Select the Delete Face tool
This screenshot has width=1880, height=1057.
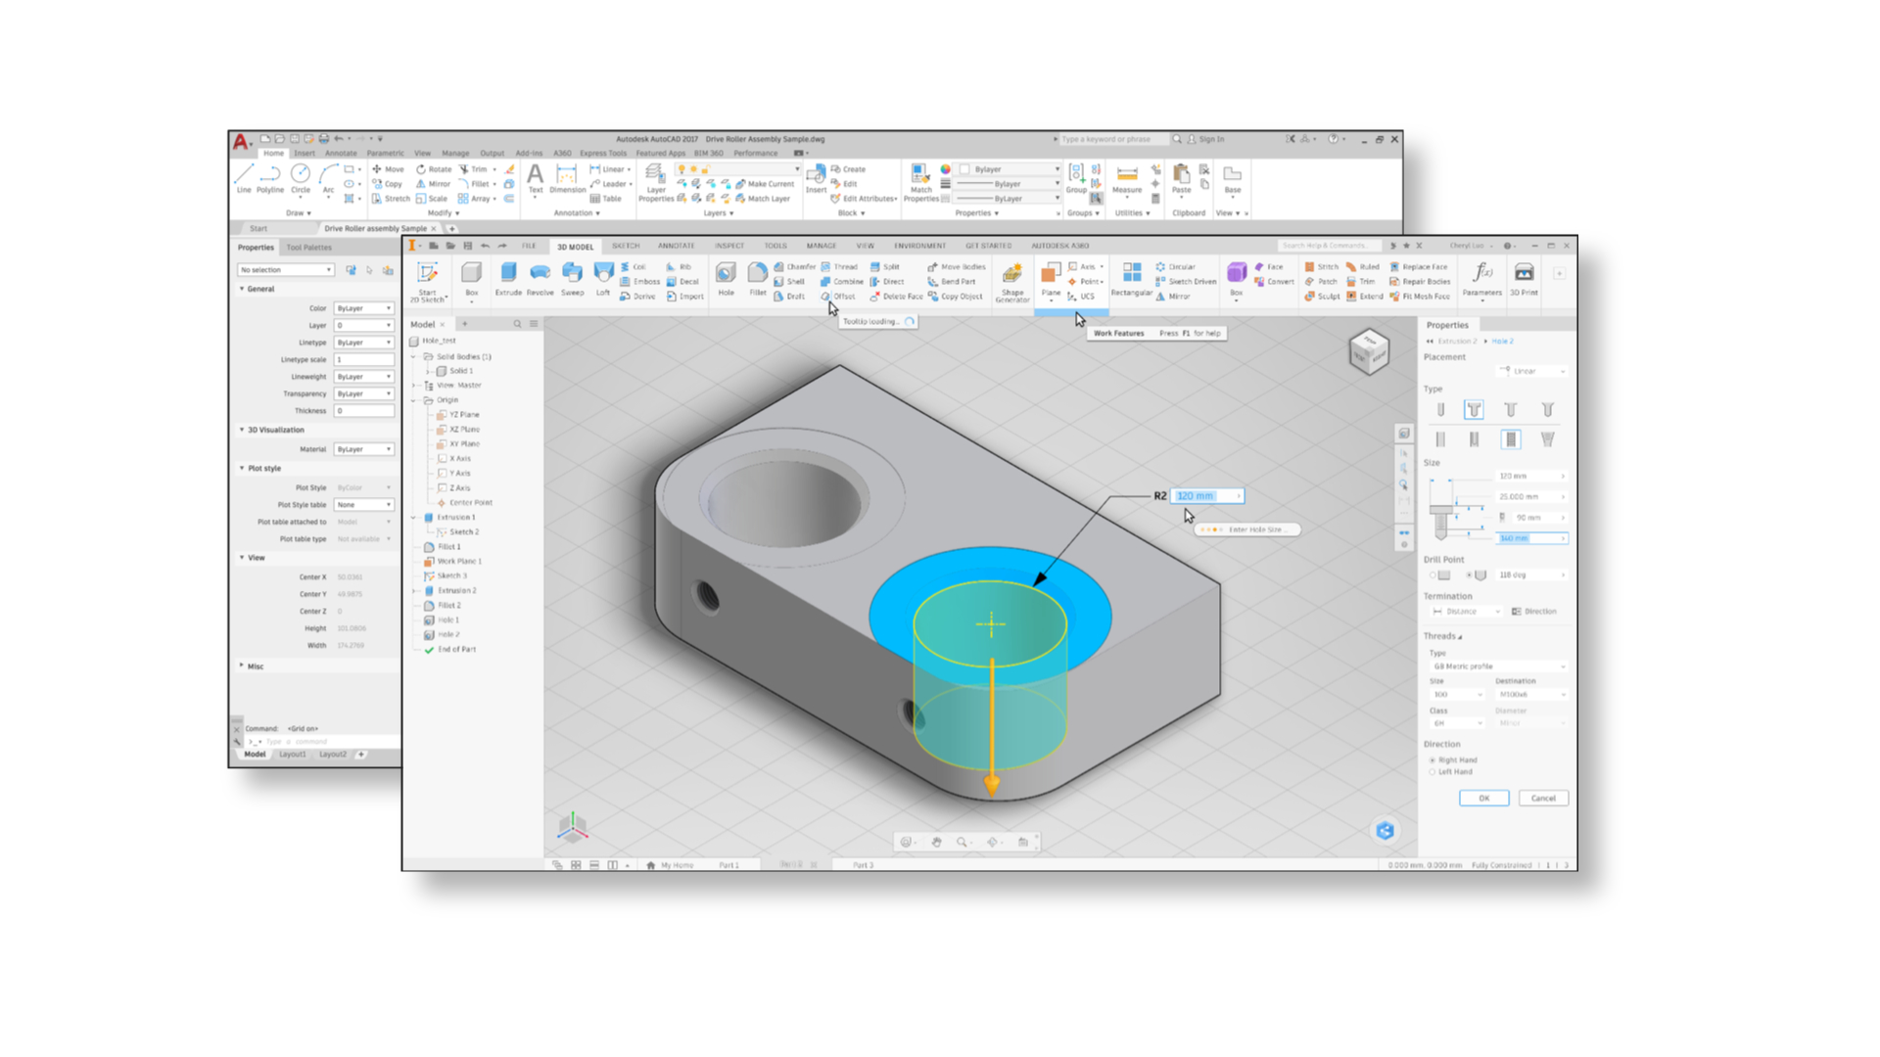coord(896,297)
